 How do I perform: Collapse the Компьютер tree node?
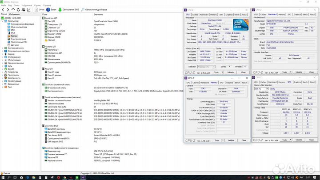coord(3,21)
